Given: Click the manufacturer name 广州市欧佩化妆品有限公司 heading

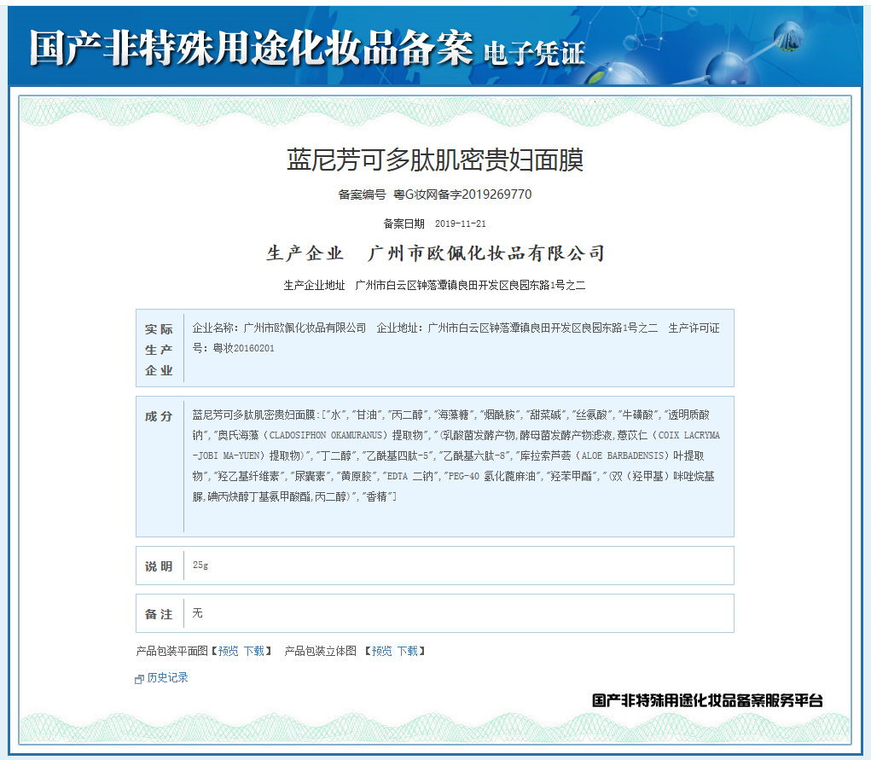Looking at the screenshot, I should [485, 253].
